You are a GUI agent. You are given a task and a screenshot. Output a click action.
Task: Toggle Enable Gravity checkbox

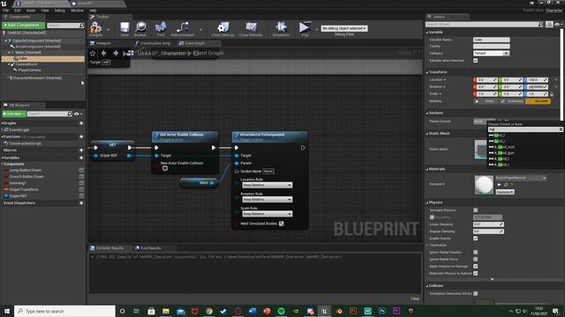(x=475, y=239)
